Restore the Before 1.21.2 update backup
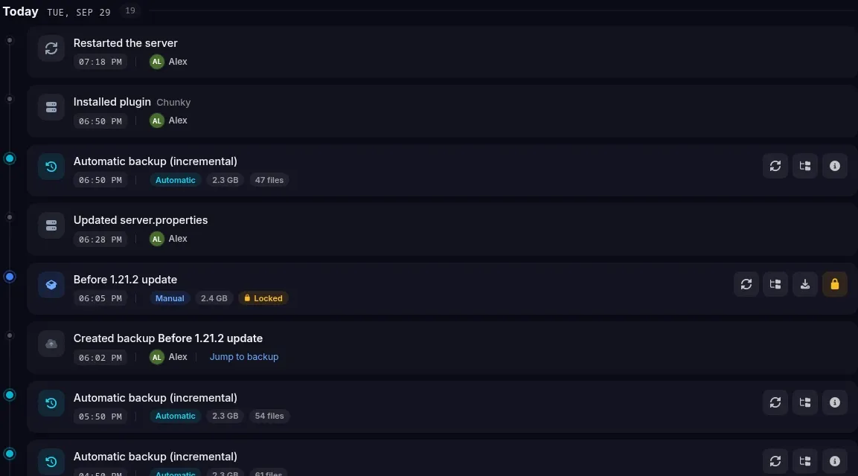This screenshot has height=476, width=858. coord(746,284)
